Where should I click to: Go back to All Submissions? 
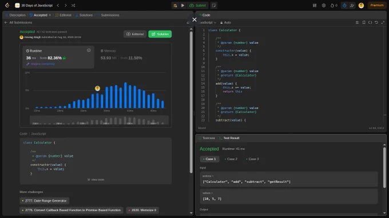(18, 22)
